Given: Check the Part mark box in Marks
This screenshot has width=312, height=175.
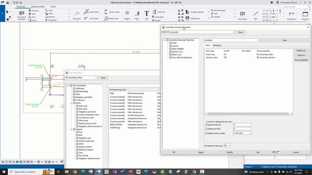Looking at the screenshot, I should point(77,106).
